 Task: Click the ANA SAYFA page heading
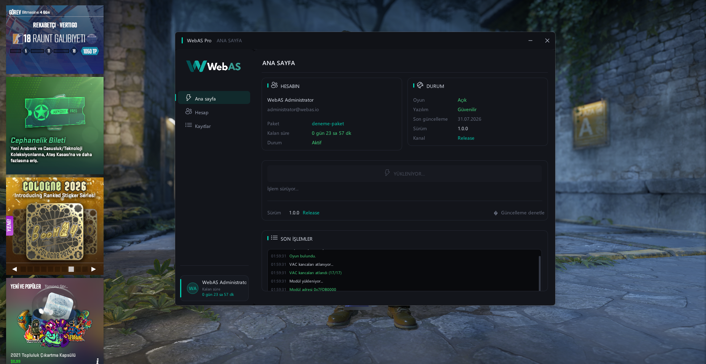278,63
